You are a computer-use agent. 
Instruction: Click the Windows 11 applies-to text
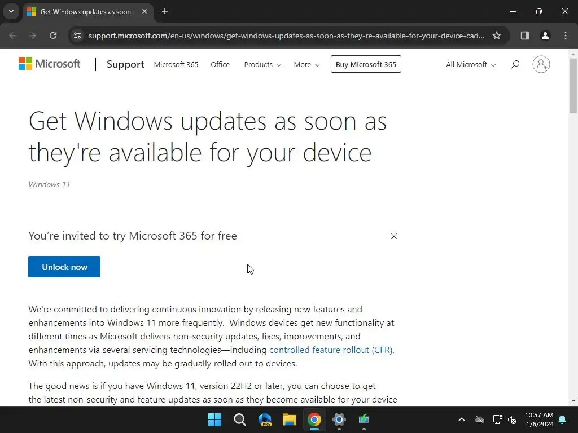[x=50, y=184]
